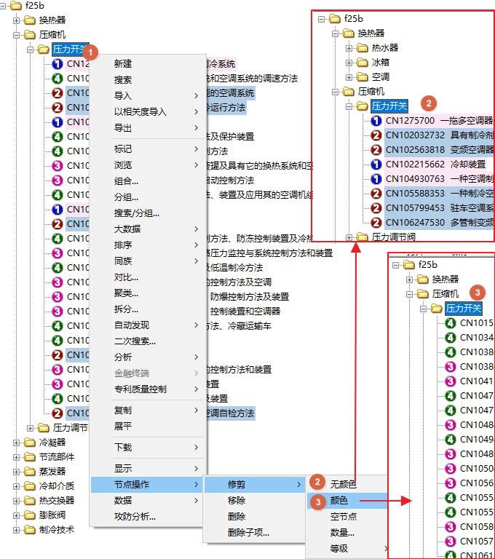Click the blue 1 icon beside CN104930763
The image size is (495, 559).
click(x=376, y=179)
